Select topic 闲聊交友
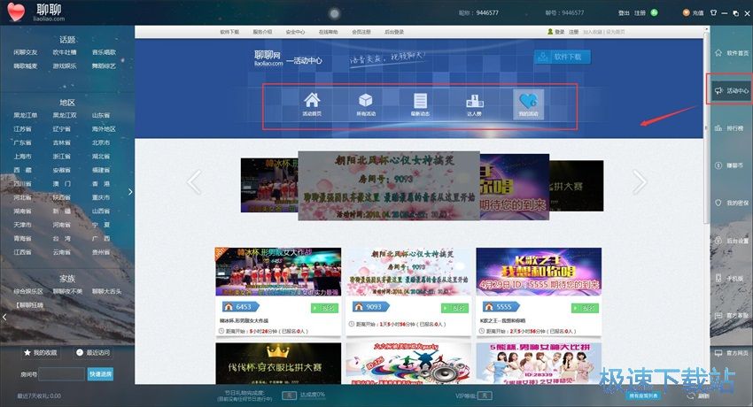753x407 pixels. click(x=26, y=52)
